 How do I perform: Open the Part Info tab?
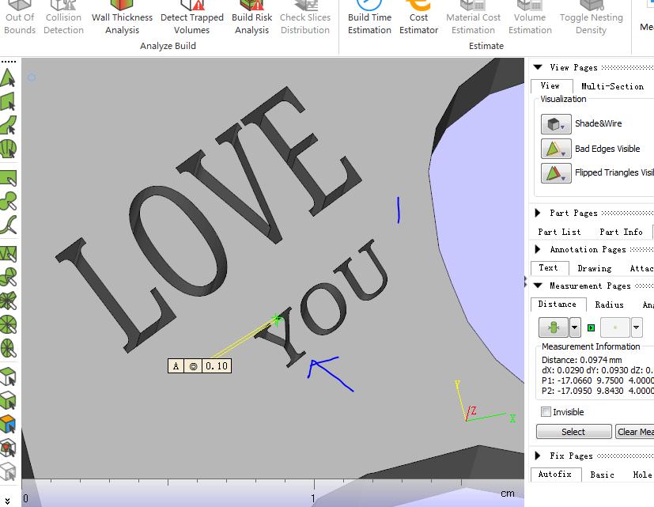[621, 232]
